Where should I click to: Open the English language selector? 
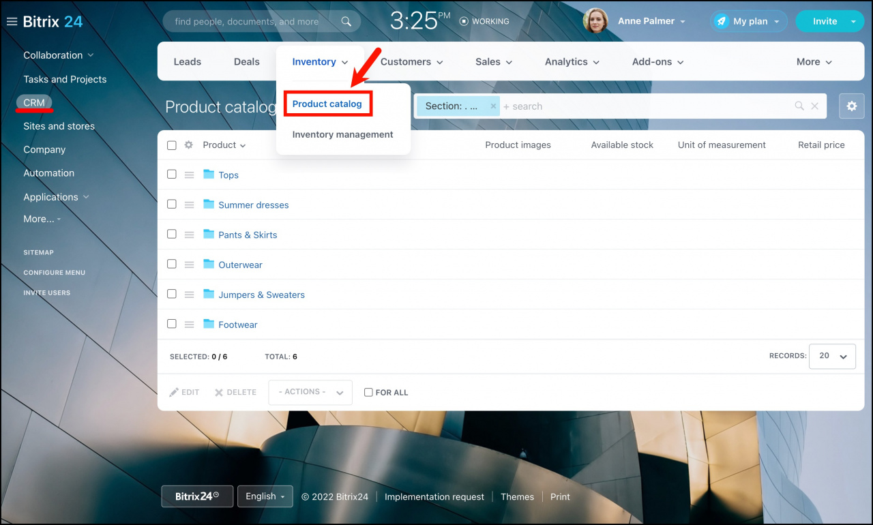[265, 496]
